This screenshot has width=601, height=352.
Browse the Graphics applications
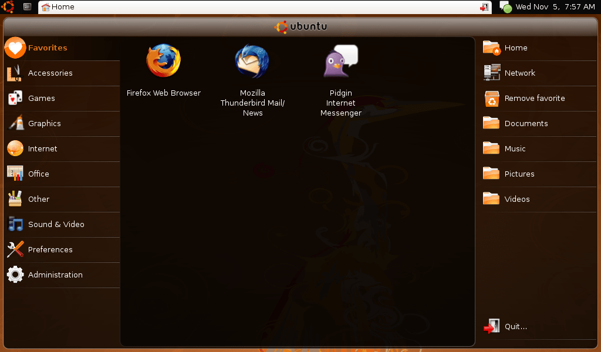[x=45, y=123]
